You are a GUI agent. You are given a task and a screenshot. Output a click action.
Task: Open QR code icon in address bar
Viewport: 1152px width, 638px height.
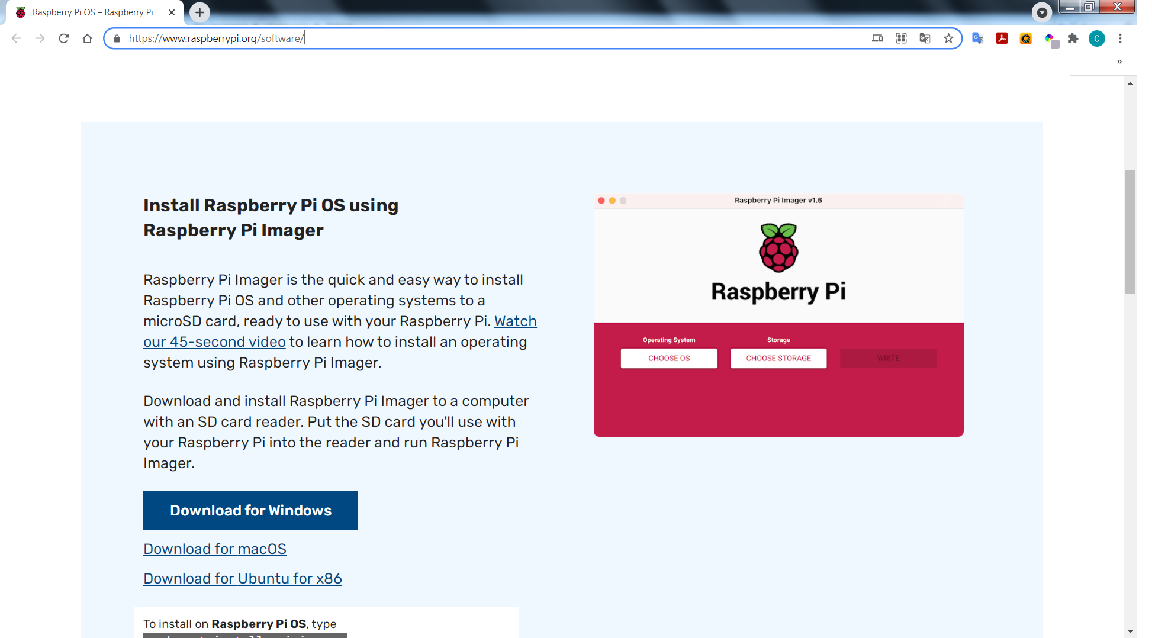901,38
